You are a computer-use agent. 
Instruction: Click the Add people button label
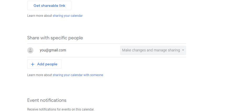[47, 64]
